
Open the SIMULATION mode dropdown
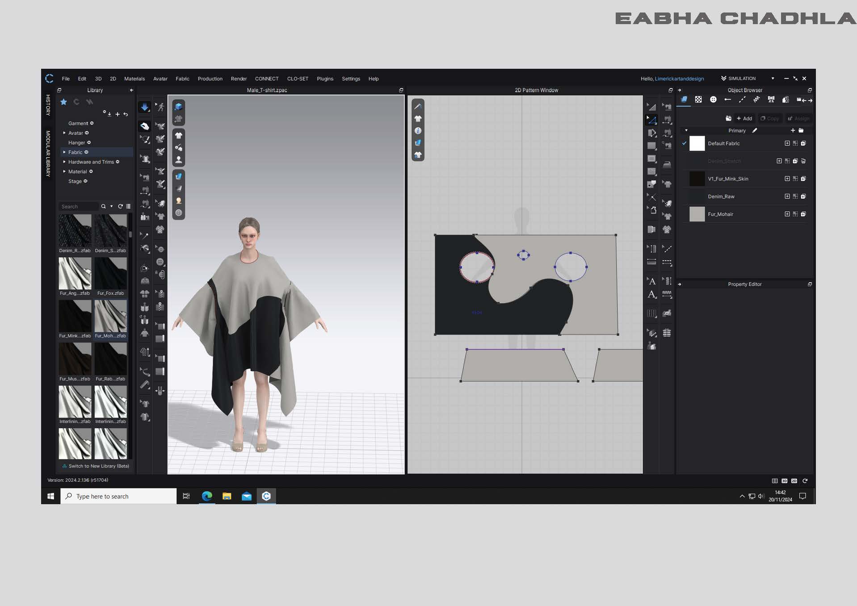click(773, 79)
